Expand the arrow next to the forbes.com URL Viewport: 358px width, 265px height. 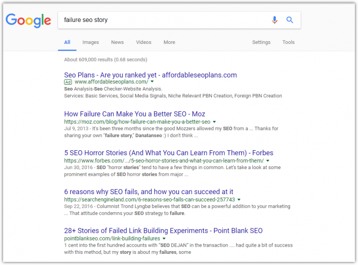(x=268, y=161)
